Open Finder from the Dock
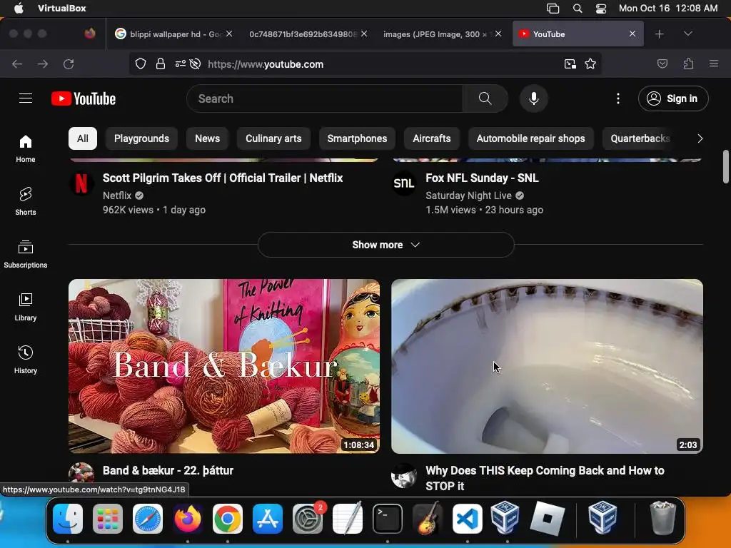Image resolution: width=731 pixels, height=548 pixels. pyautogui.click(x=68, y=518)
